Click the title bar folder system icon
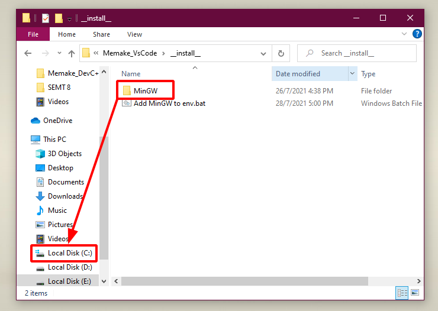The width and height of the screenshot is (438, 311). 26,18
